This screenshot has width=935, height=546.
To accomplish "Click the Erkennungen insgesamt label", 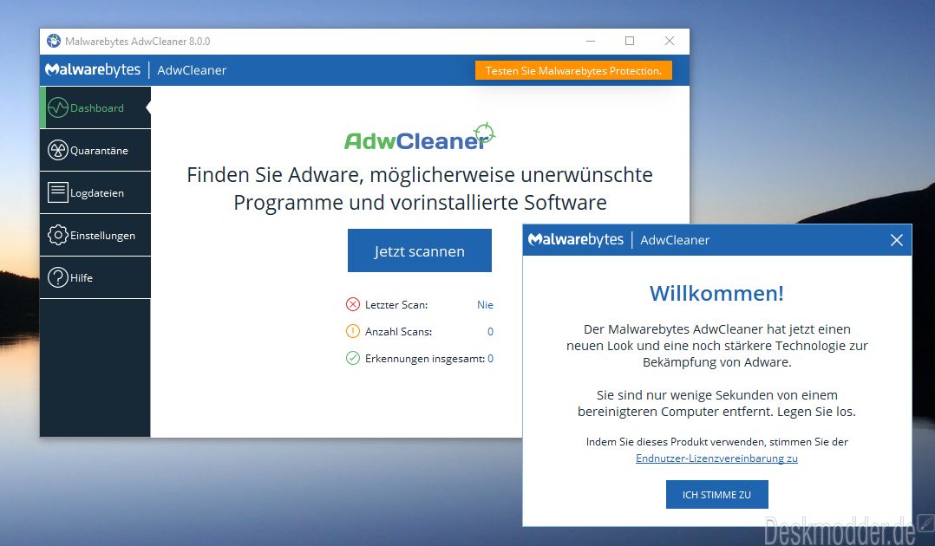I will [x=425, y=358].
